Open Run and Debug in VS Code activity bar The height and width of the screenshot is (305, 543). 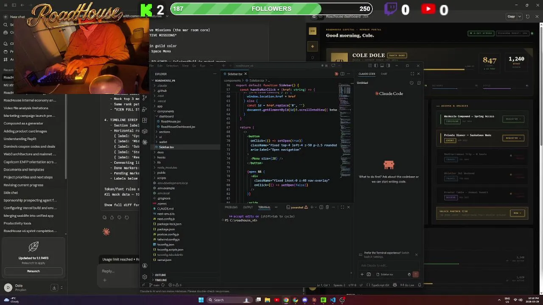point(145,109)
